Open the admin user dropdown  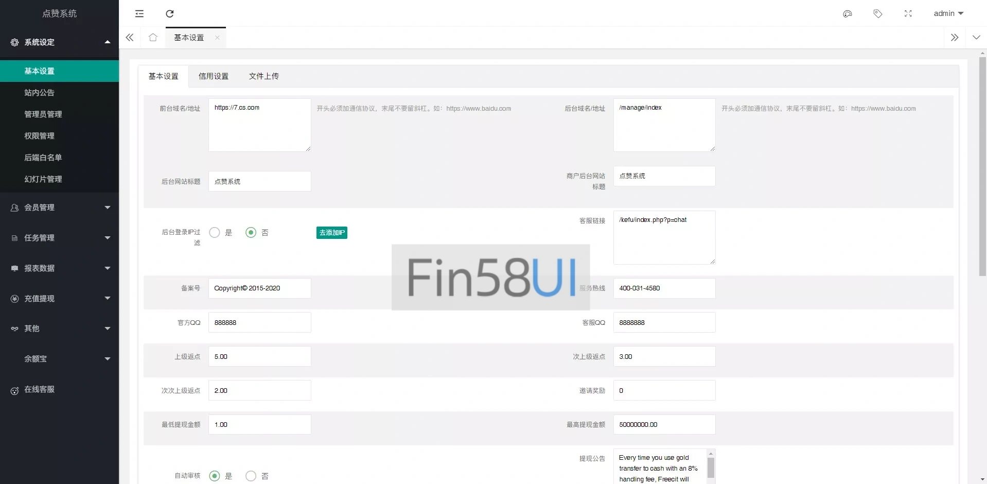coord(948,13)
